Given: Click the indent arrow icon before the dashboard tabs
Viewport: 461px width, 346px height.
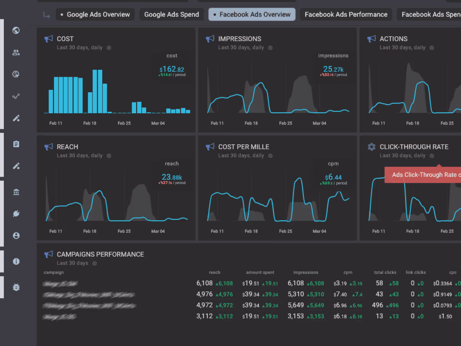Looking at the screenshot, I should (x=47, y=15).
